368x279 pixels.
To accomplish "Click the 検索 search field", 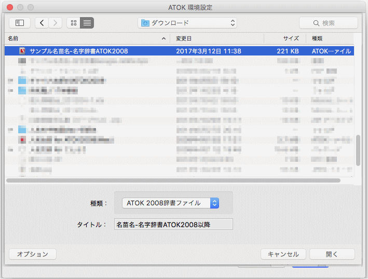I will pos(329,23).
